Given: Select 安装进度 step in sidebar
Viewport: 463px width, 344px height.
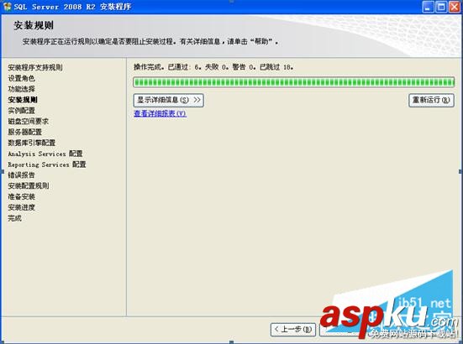Looking at the screenshot, I should click(21, 207).
